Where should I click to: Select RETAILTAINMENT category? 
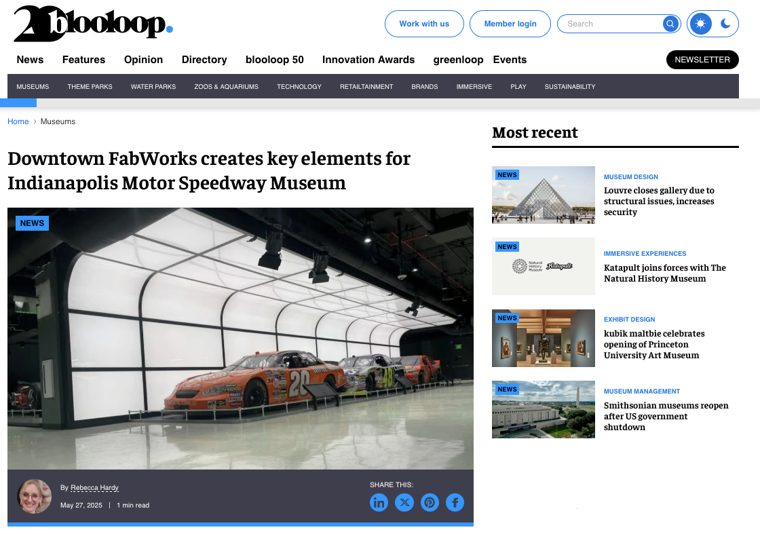pos(366,87)
